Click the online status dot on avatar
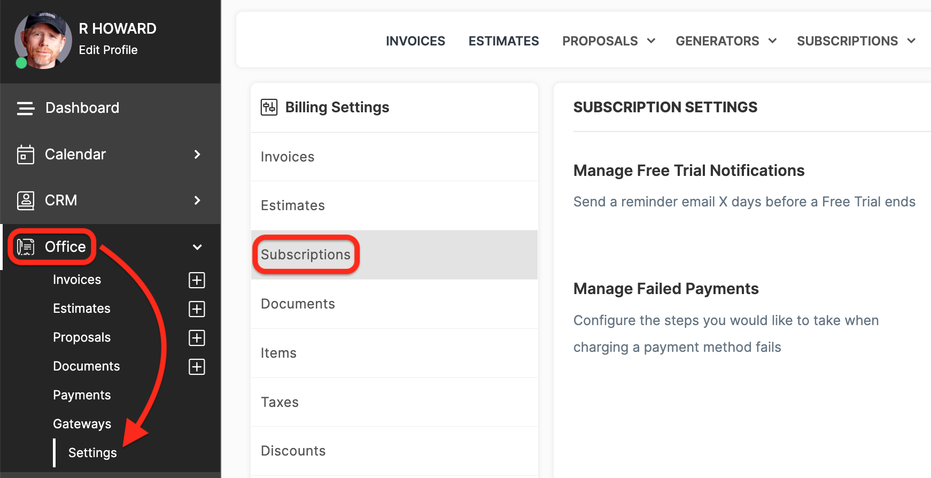Screen dimensions: 931x478 21,63
